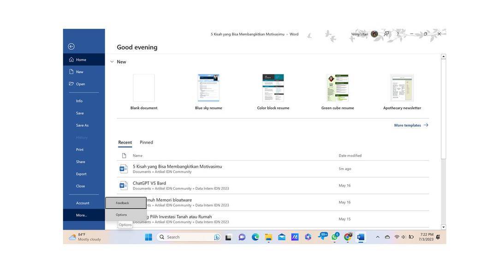Pick the Apothecary newsletter template
498x280 pixels.
402,92
